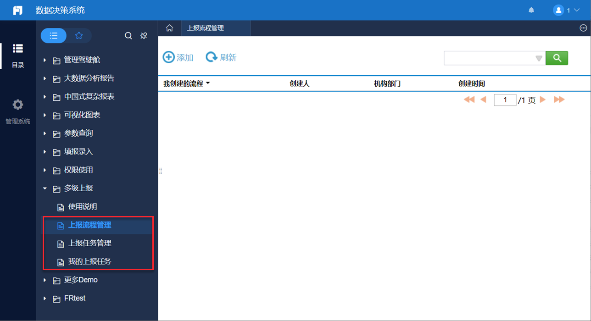The image size is (591, 321).
Task: Open the 使用说明 document
Action: 83,207
